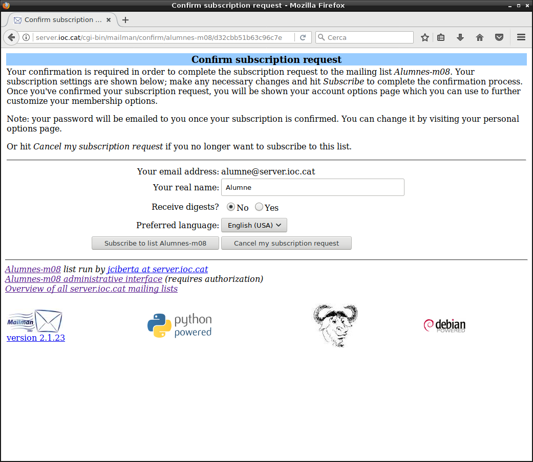Click the browser back arrow button
The height and width of the screenshot is (462, 533).
(11, 37)
